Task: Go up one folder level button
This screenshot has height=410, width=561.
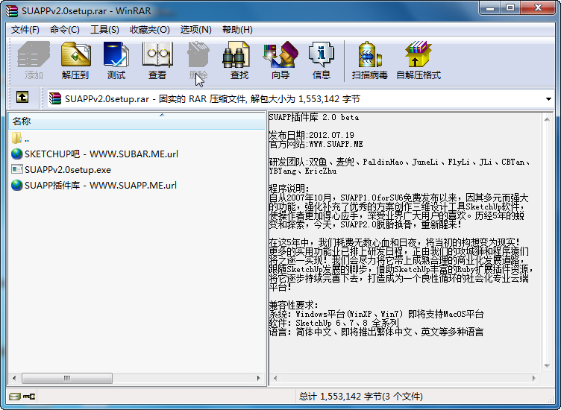Action: click(22, 97)
